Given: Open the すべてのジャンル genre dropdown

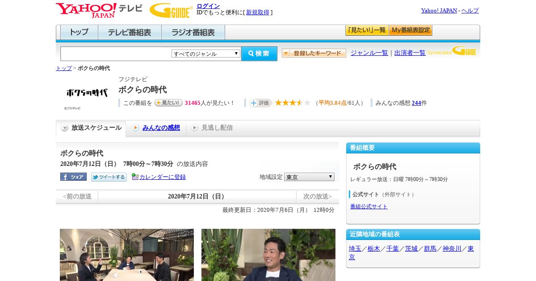Looking at the screenshot, I should pos(206,54).
